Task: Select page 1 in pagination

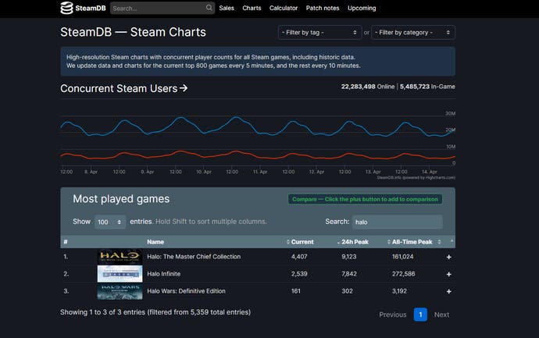Action: (x=420, y=315)
